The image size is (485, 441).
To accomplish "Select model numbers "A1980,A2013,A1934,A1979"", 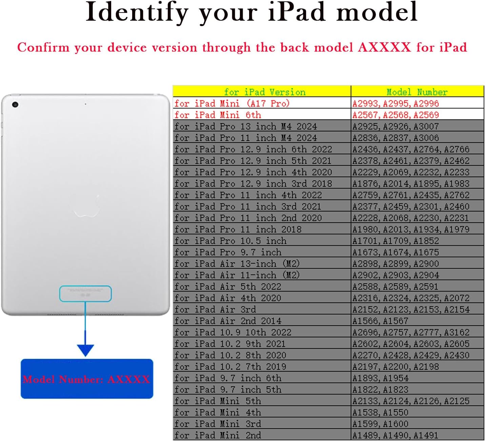I will 411,229.
